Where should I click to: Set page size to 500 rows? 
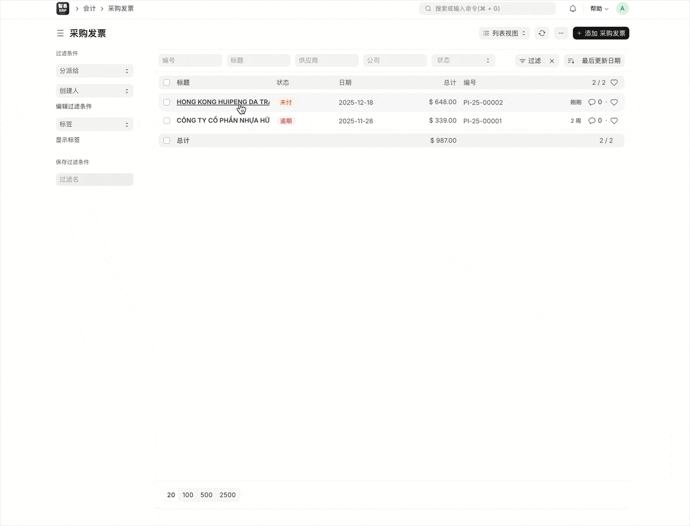(x=206, y=494)
